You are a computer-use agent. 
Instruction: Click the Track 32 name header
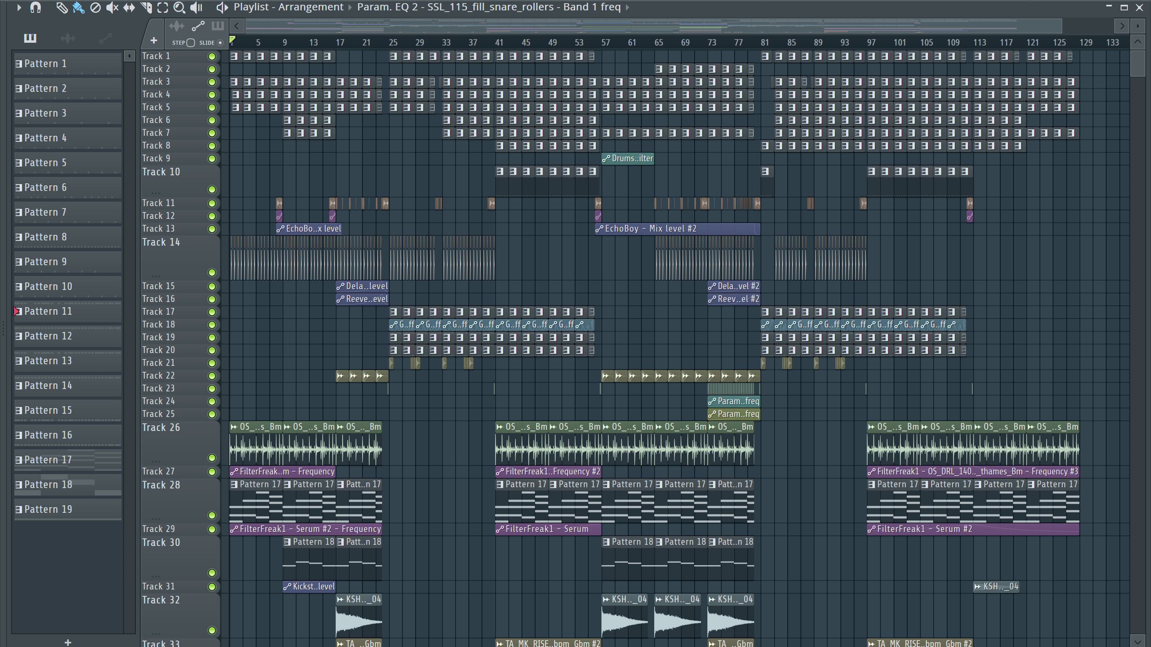point(161,601)
